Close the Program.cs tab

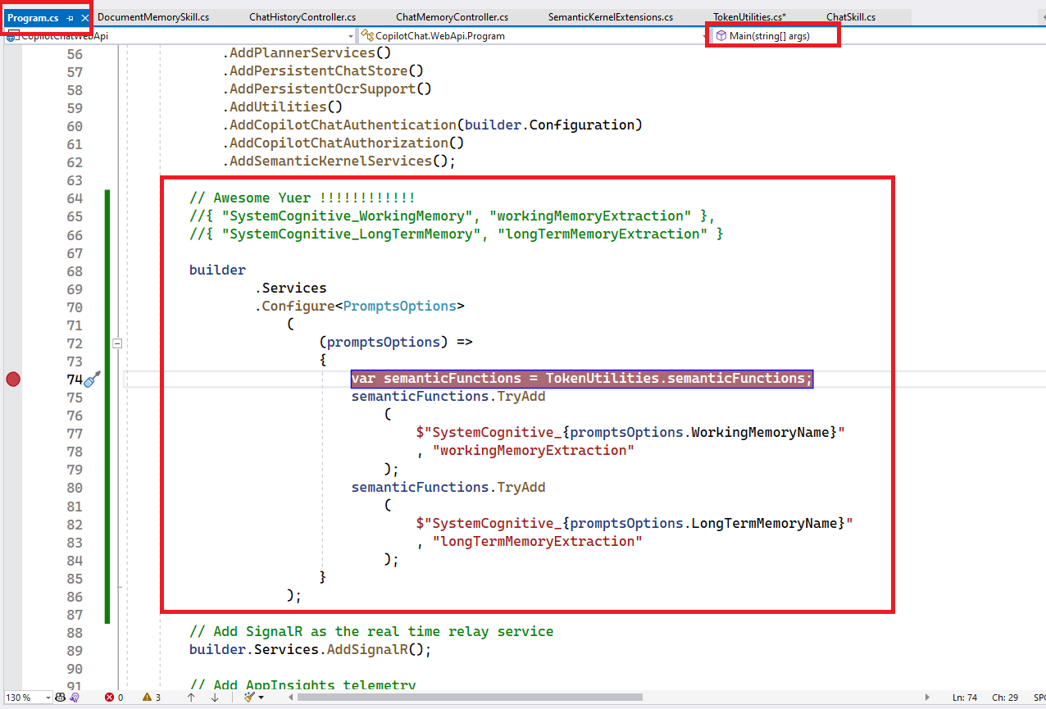(x=86, y=16)
